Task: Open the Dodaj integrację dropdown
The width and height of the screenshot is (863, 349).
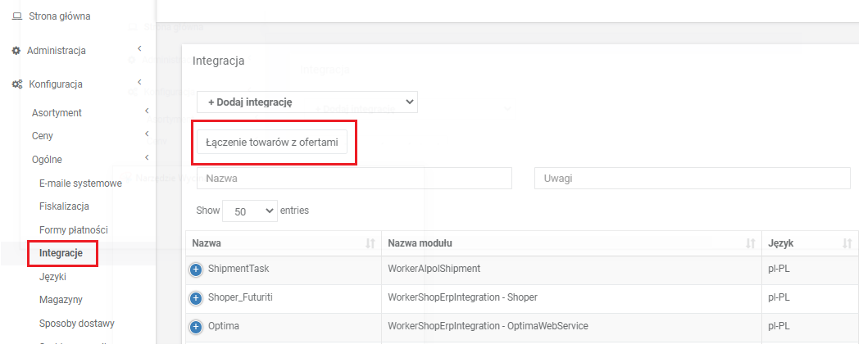Action: tap(307, 102)
